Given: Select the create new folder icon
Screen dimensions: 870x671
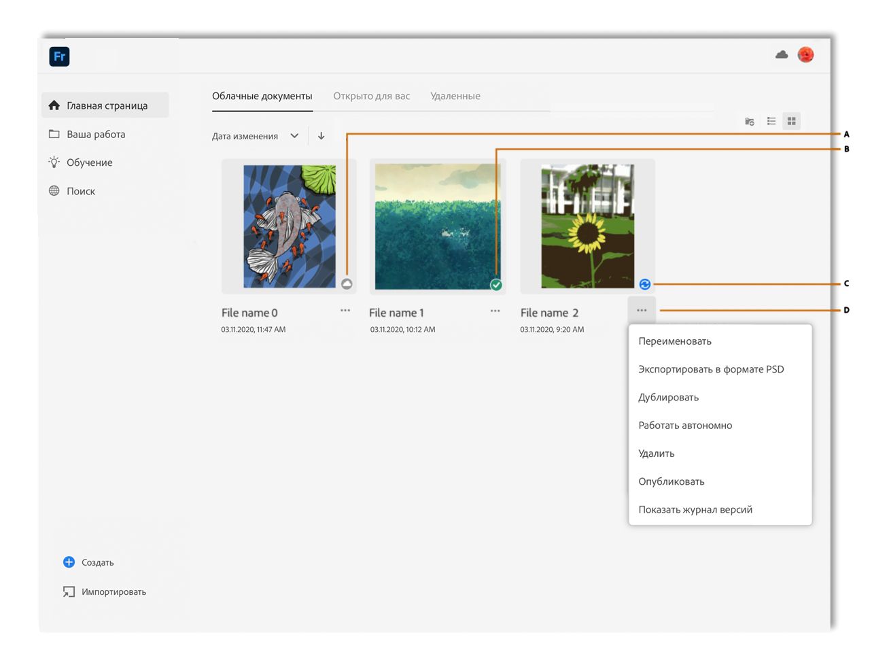Looking at the screenshot, I should pyautogui.click(x=749, y=121).
